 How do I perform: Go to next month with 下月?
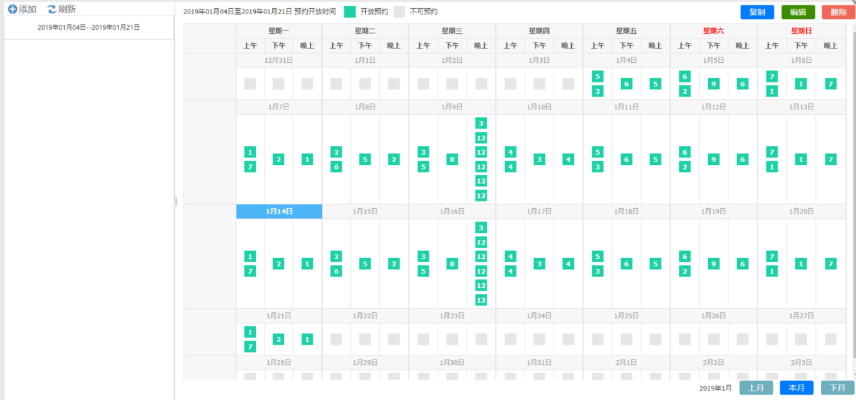coord(837,388)
